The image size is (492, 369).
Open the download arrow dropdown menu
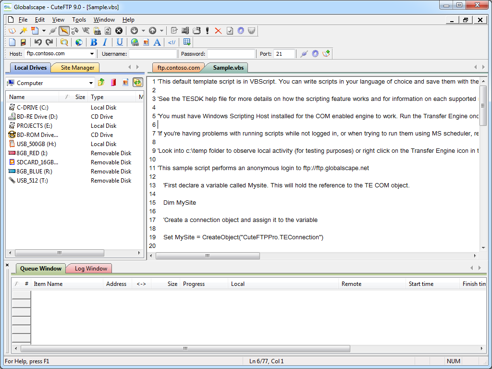pos(143,31)
